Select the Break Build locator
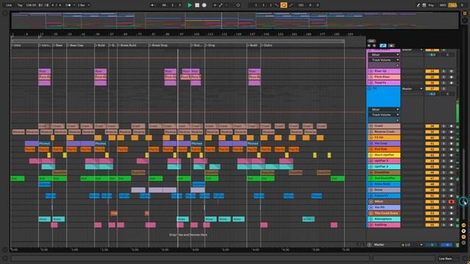The width and height of the screenshot is (470, 264). (127, 45)
